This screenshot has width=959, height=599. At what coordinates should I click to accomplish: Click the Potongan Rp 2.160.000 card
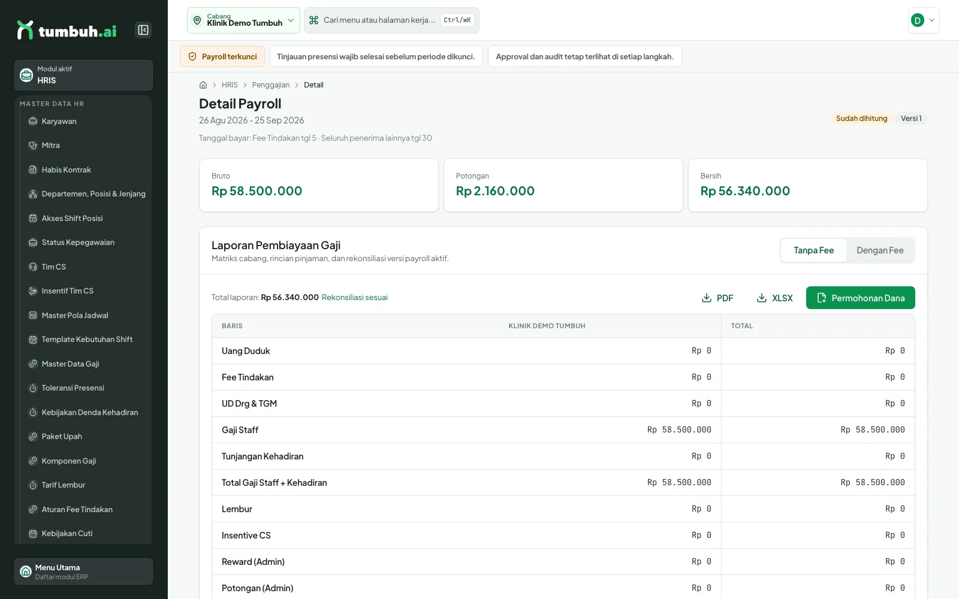tap(563, 185)
